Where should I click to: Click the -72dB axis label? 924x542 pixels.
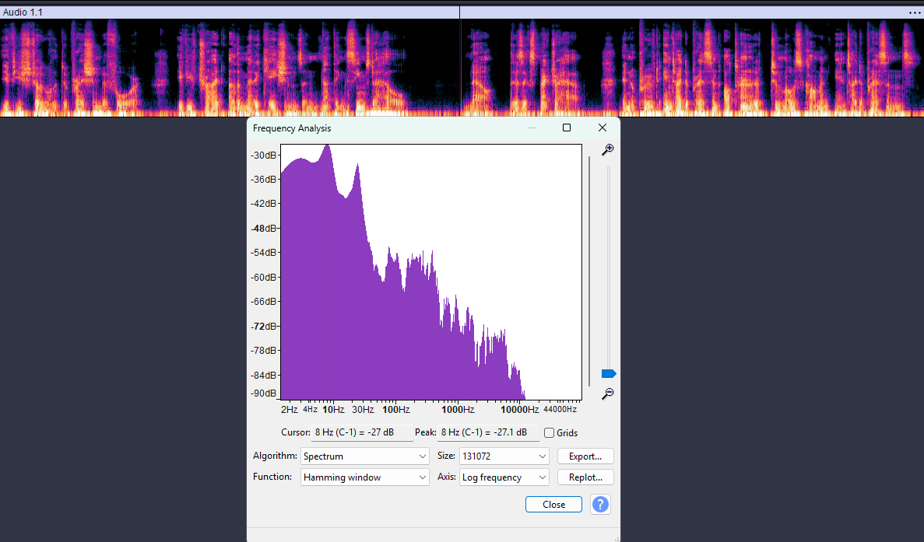pos(263,326)
